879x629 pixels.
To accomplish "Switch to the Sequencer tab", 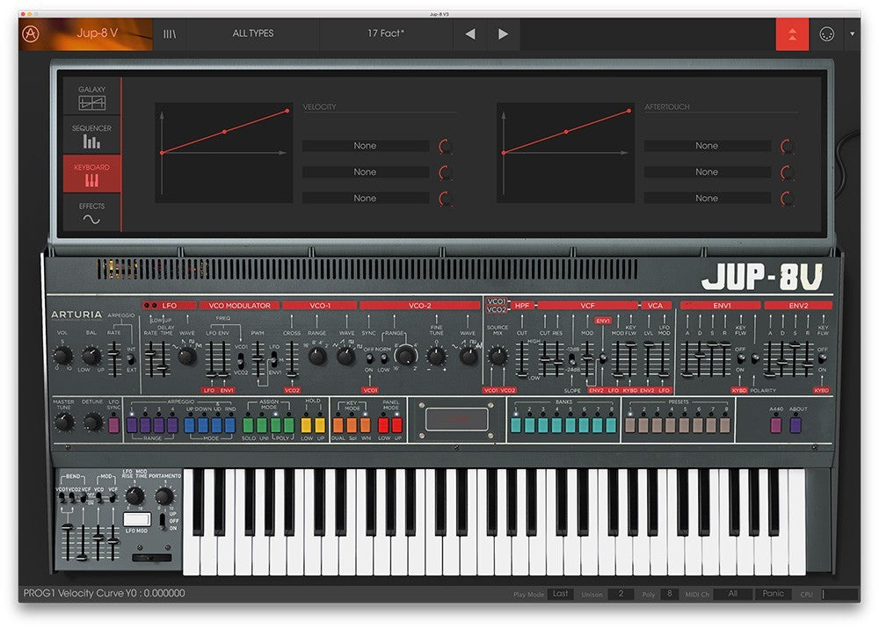I will 92,135.
